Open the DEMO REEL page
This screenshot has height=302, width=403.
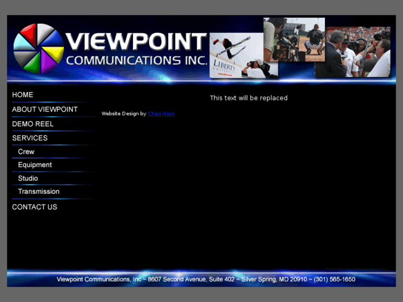pyautogui.click(x=33, y=124)
